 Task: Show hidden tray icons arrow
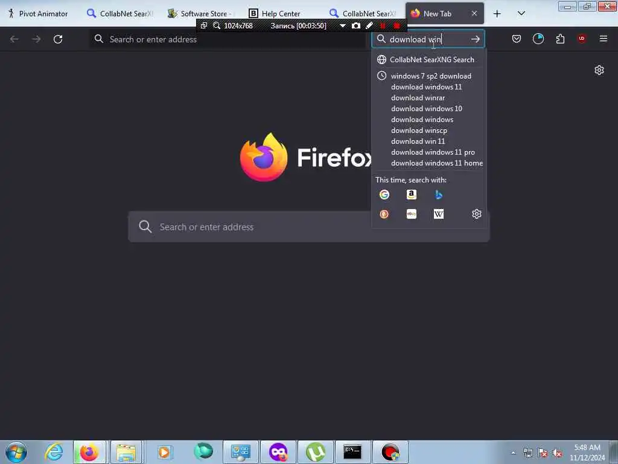513,453
